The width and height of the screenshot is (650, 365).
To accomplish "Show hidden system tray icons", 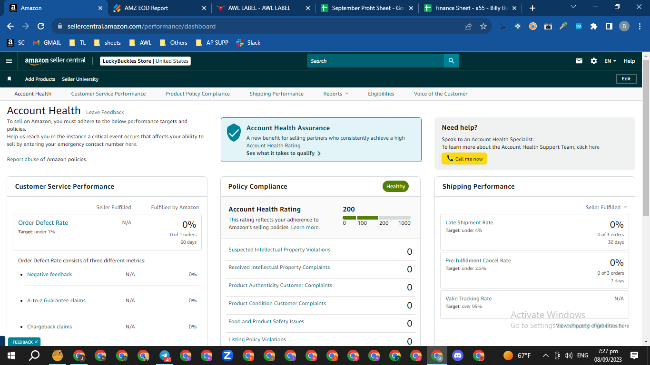I will (545, 355).
